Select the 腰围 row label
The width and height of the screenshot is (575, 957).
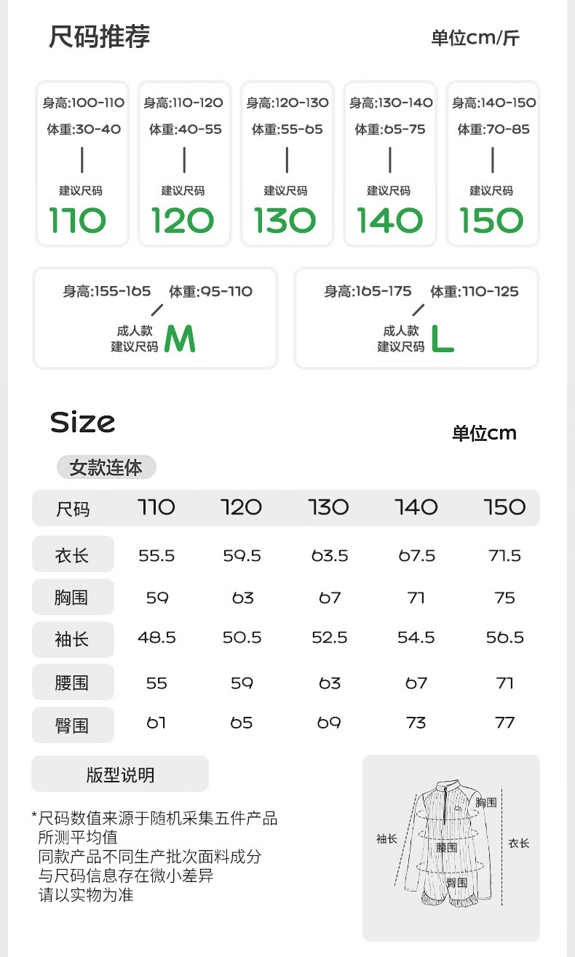point(73,683)
